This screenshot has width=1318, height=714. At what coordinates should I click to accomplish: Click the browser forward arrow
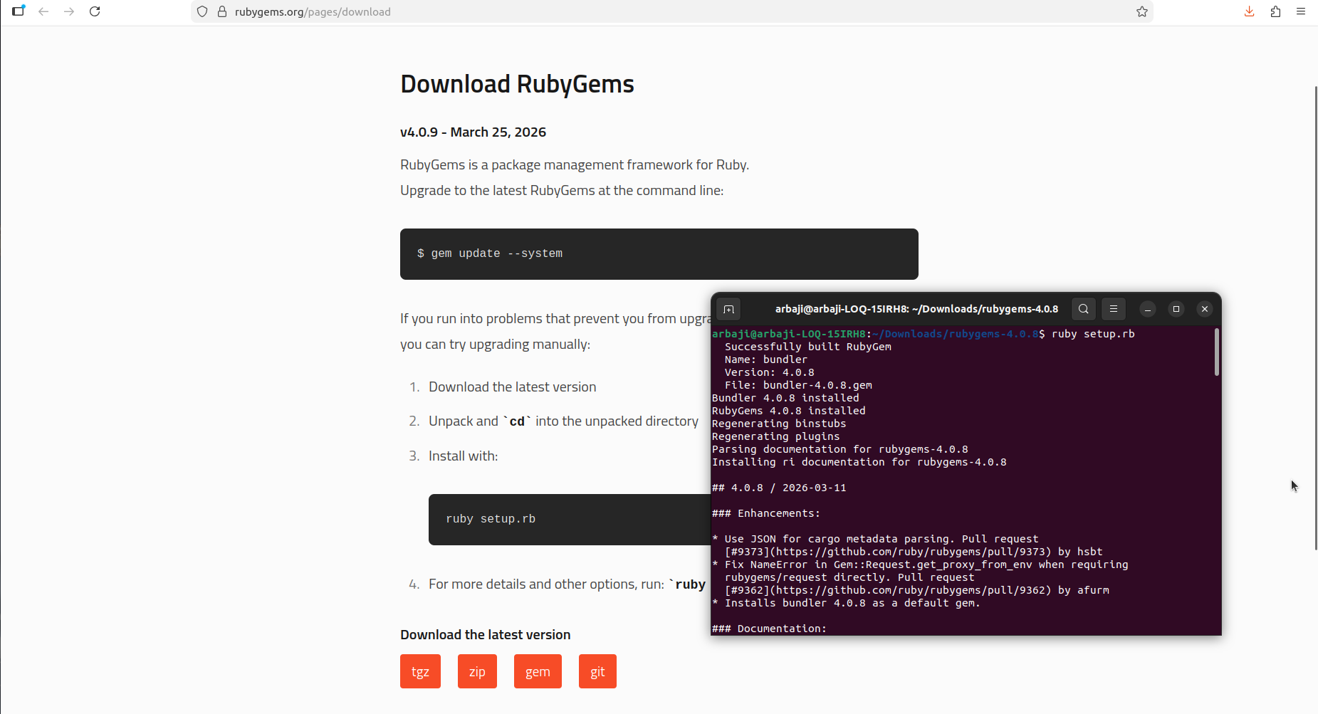tap(69, 11)
